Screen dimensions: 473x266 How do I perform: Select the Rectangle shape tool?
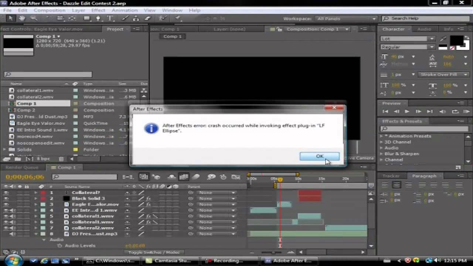coord(87,18)
